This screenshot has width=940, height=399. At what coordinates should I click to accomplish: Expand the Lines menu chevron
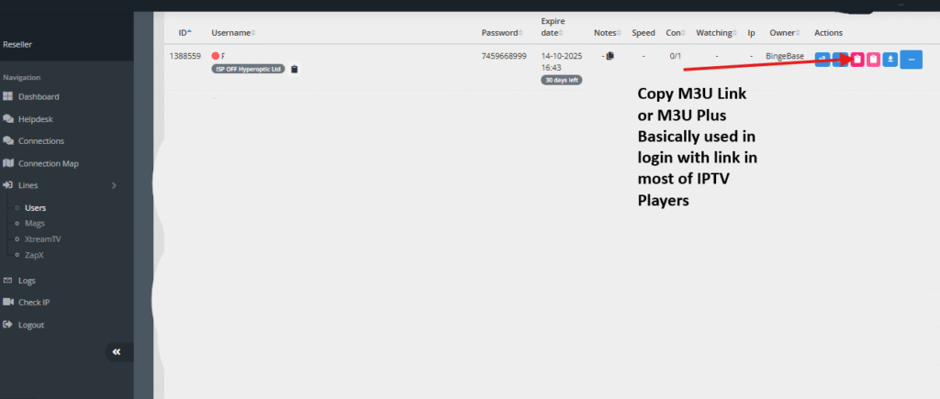click(114, 185)
